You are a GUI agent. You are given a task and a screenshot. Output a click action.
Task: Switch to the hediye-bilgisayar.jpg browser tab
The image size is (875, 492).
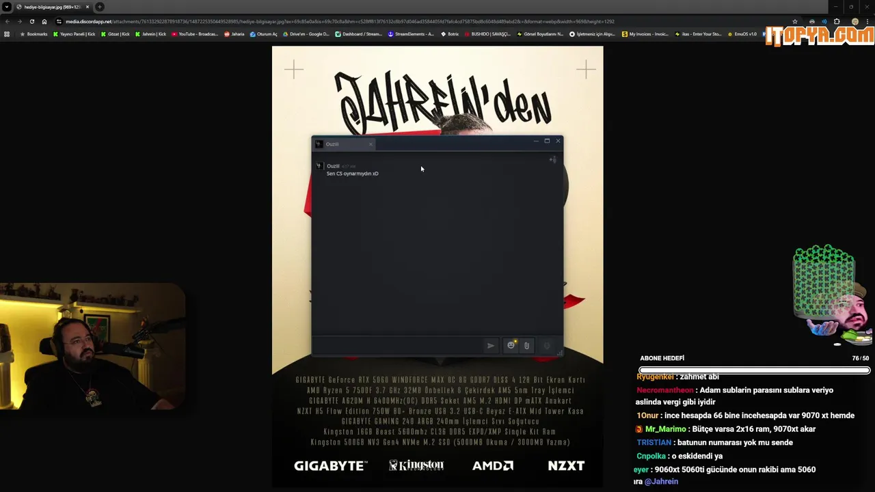(x=51, y=7)
